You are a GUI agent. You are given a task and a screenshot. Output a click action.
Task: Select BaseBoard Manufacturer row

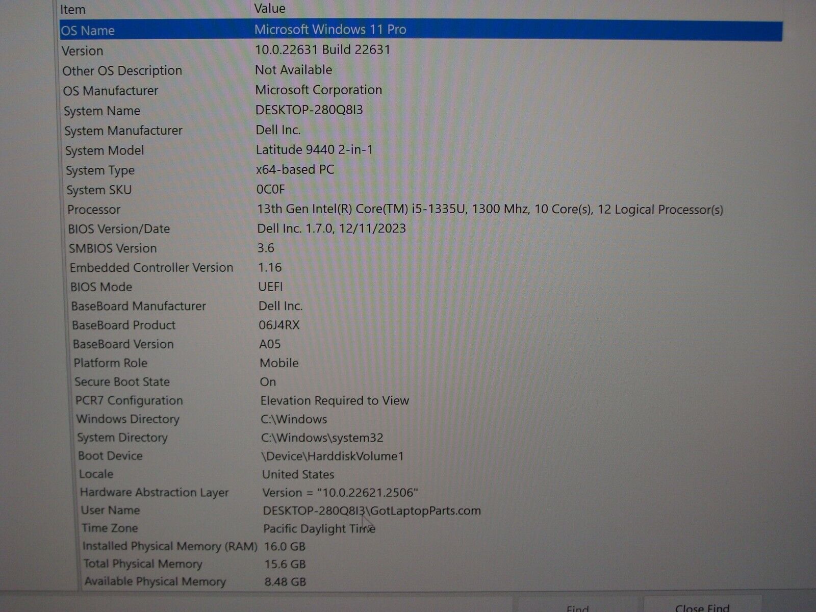click(139, 306)
